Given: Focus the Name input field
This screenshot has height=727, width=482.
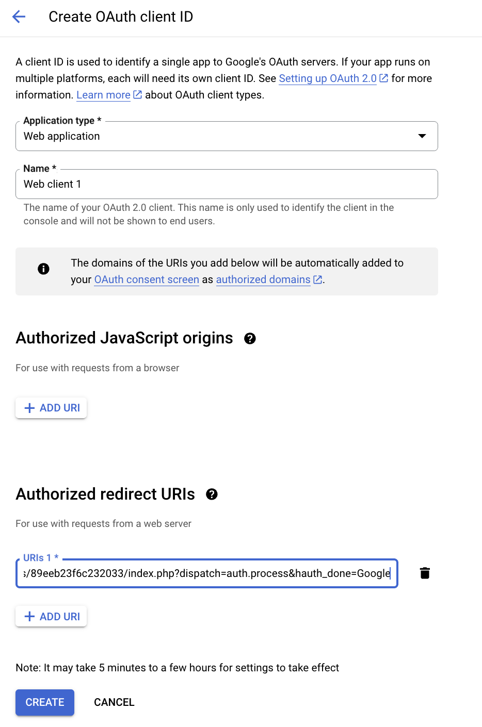Looking at the screenshot, I should point(227,184).
